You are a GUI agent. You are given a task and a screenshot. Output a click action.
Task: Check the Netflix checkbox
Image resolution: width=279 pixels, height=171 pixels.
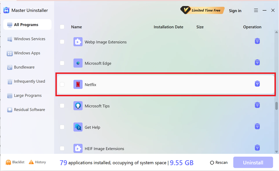62,84
